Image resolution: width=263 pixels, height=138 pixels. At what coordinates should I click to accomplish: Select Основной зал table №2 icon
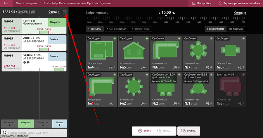pyautogui.click(x=166, y=90)
